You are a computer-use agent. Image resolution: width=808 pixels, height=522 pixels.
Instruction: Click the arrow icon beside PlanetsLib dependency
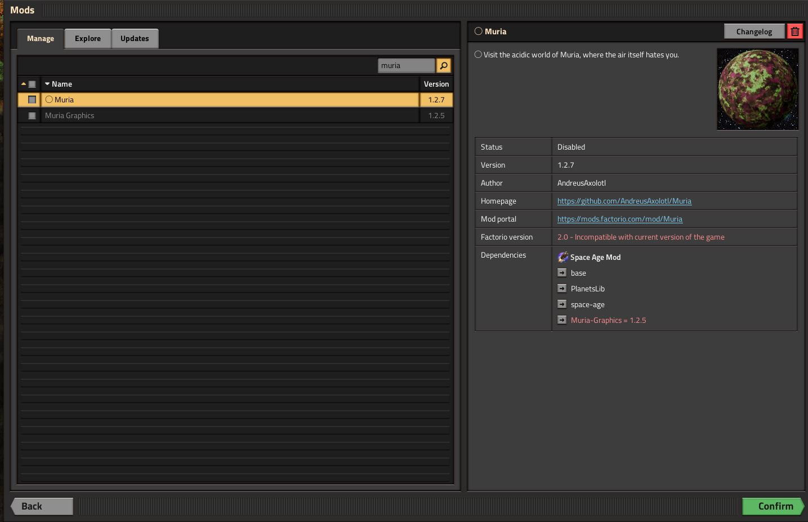point(562,289)
